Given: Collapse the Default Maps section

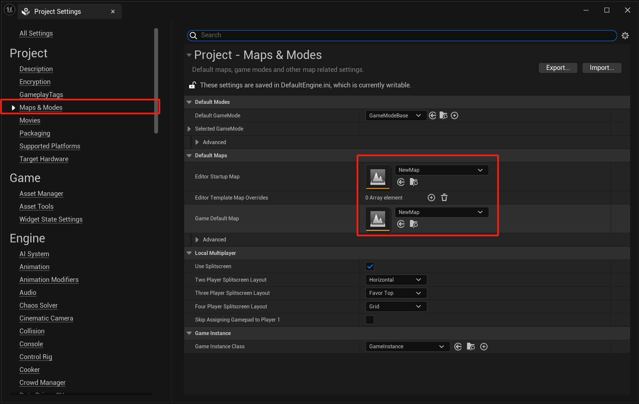Looking at the screenshot, I should pyautogui.click(x=189, y=156).
